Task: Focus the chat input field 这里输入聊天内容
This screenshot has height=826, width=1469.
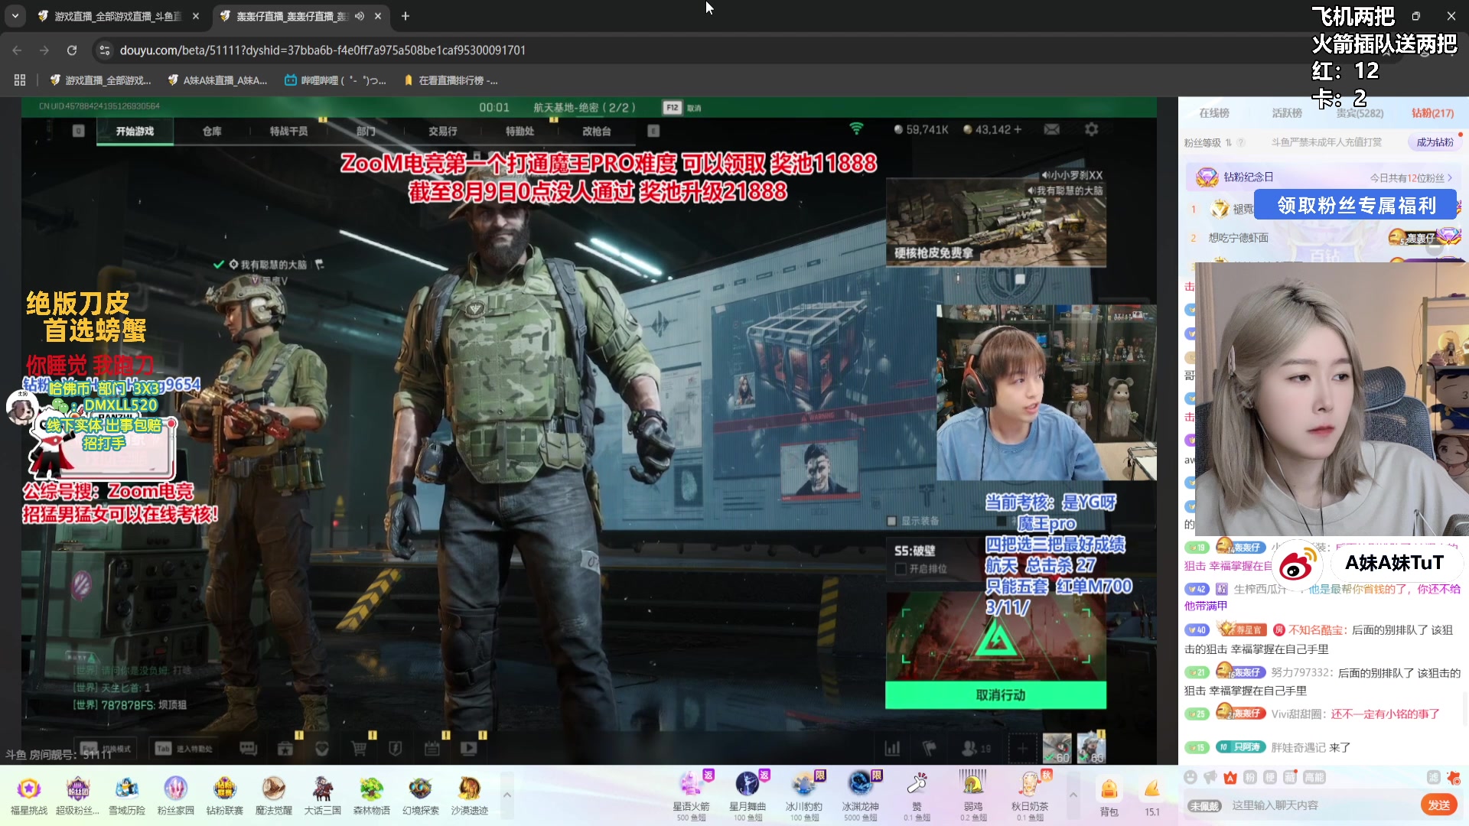Action: (1321, 805)
